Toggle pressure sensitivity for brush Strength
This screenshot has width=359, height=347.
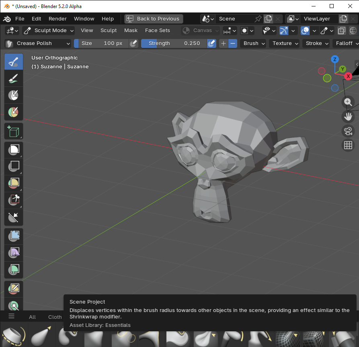pos(211,43)
